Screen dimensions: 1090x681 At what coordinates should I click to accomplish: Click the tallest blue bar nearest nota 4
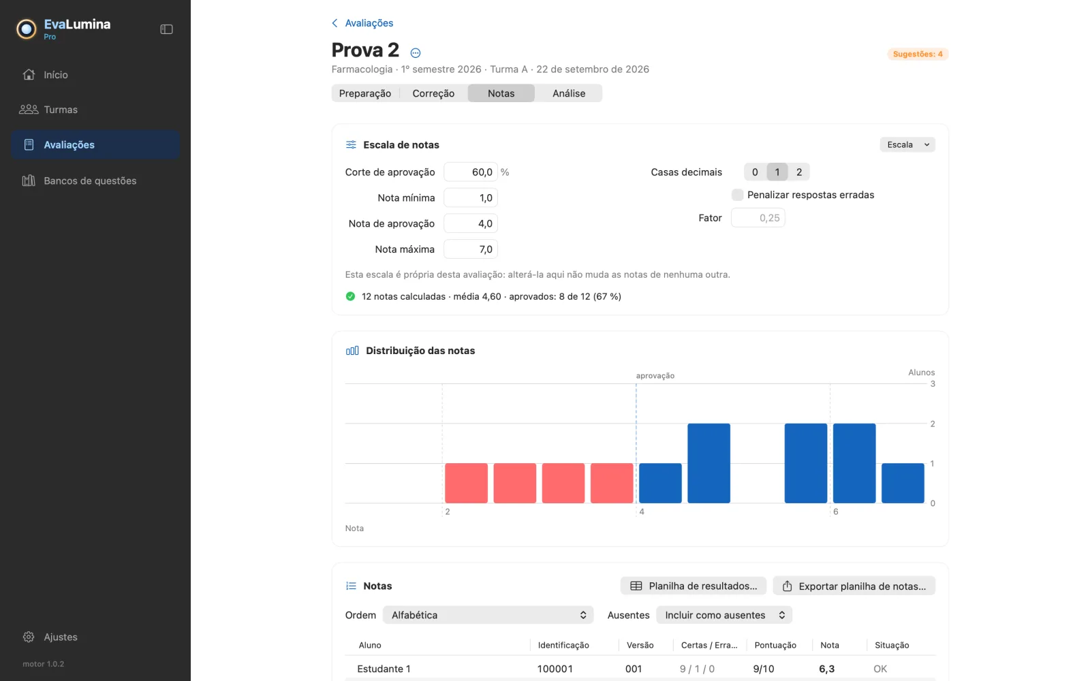tap(708, 463)
